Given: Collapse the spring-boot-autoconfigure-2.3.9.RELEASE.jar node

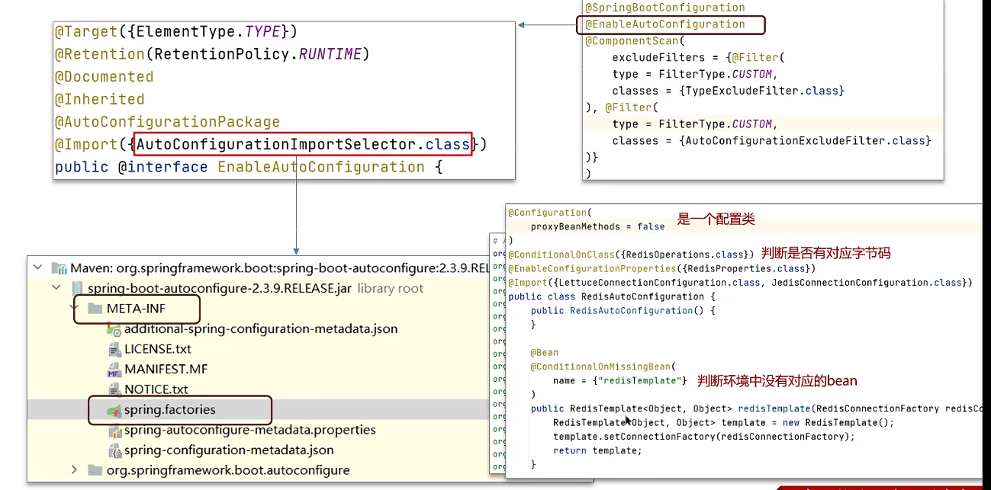Looking at the screenshot, I should coord(56,288).
